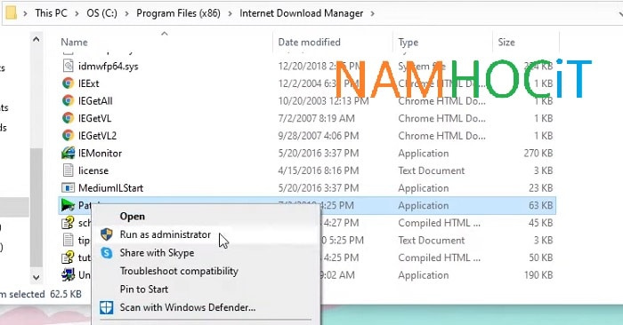The width and height of the screenshot is (623, 325).
Task: Click the Uninstall application icon
Action: 68,275
